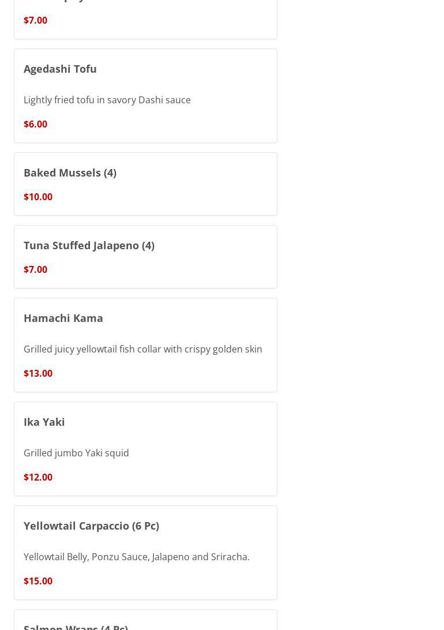Click the Yellowtail Belly, Ponzu Sauce description
The height and width of the screenshot is (630, 444).
pyautogui.click(x=137, y=557)
